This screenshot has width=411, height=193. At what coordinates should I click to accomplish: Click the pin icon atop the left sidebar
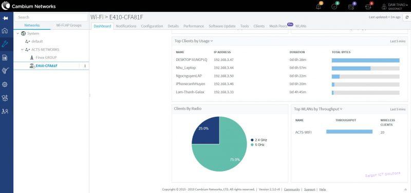point(5,18)
